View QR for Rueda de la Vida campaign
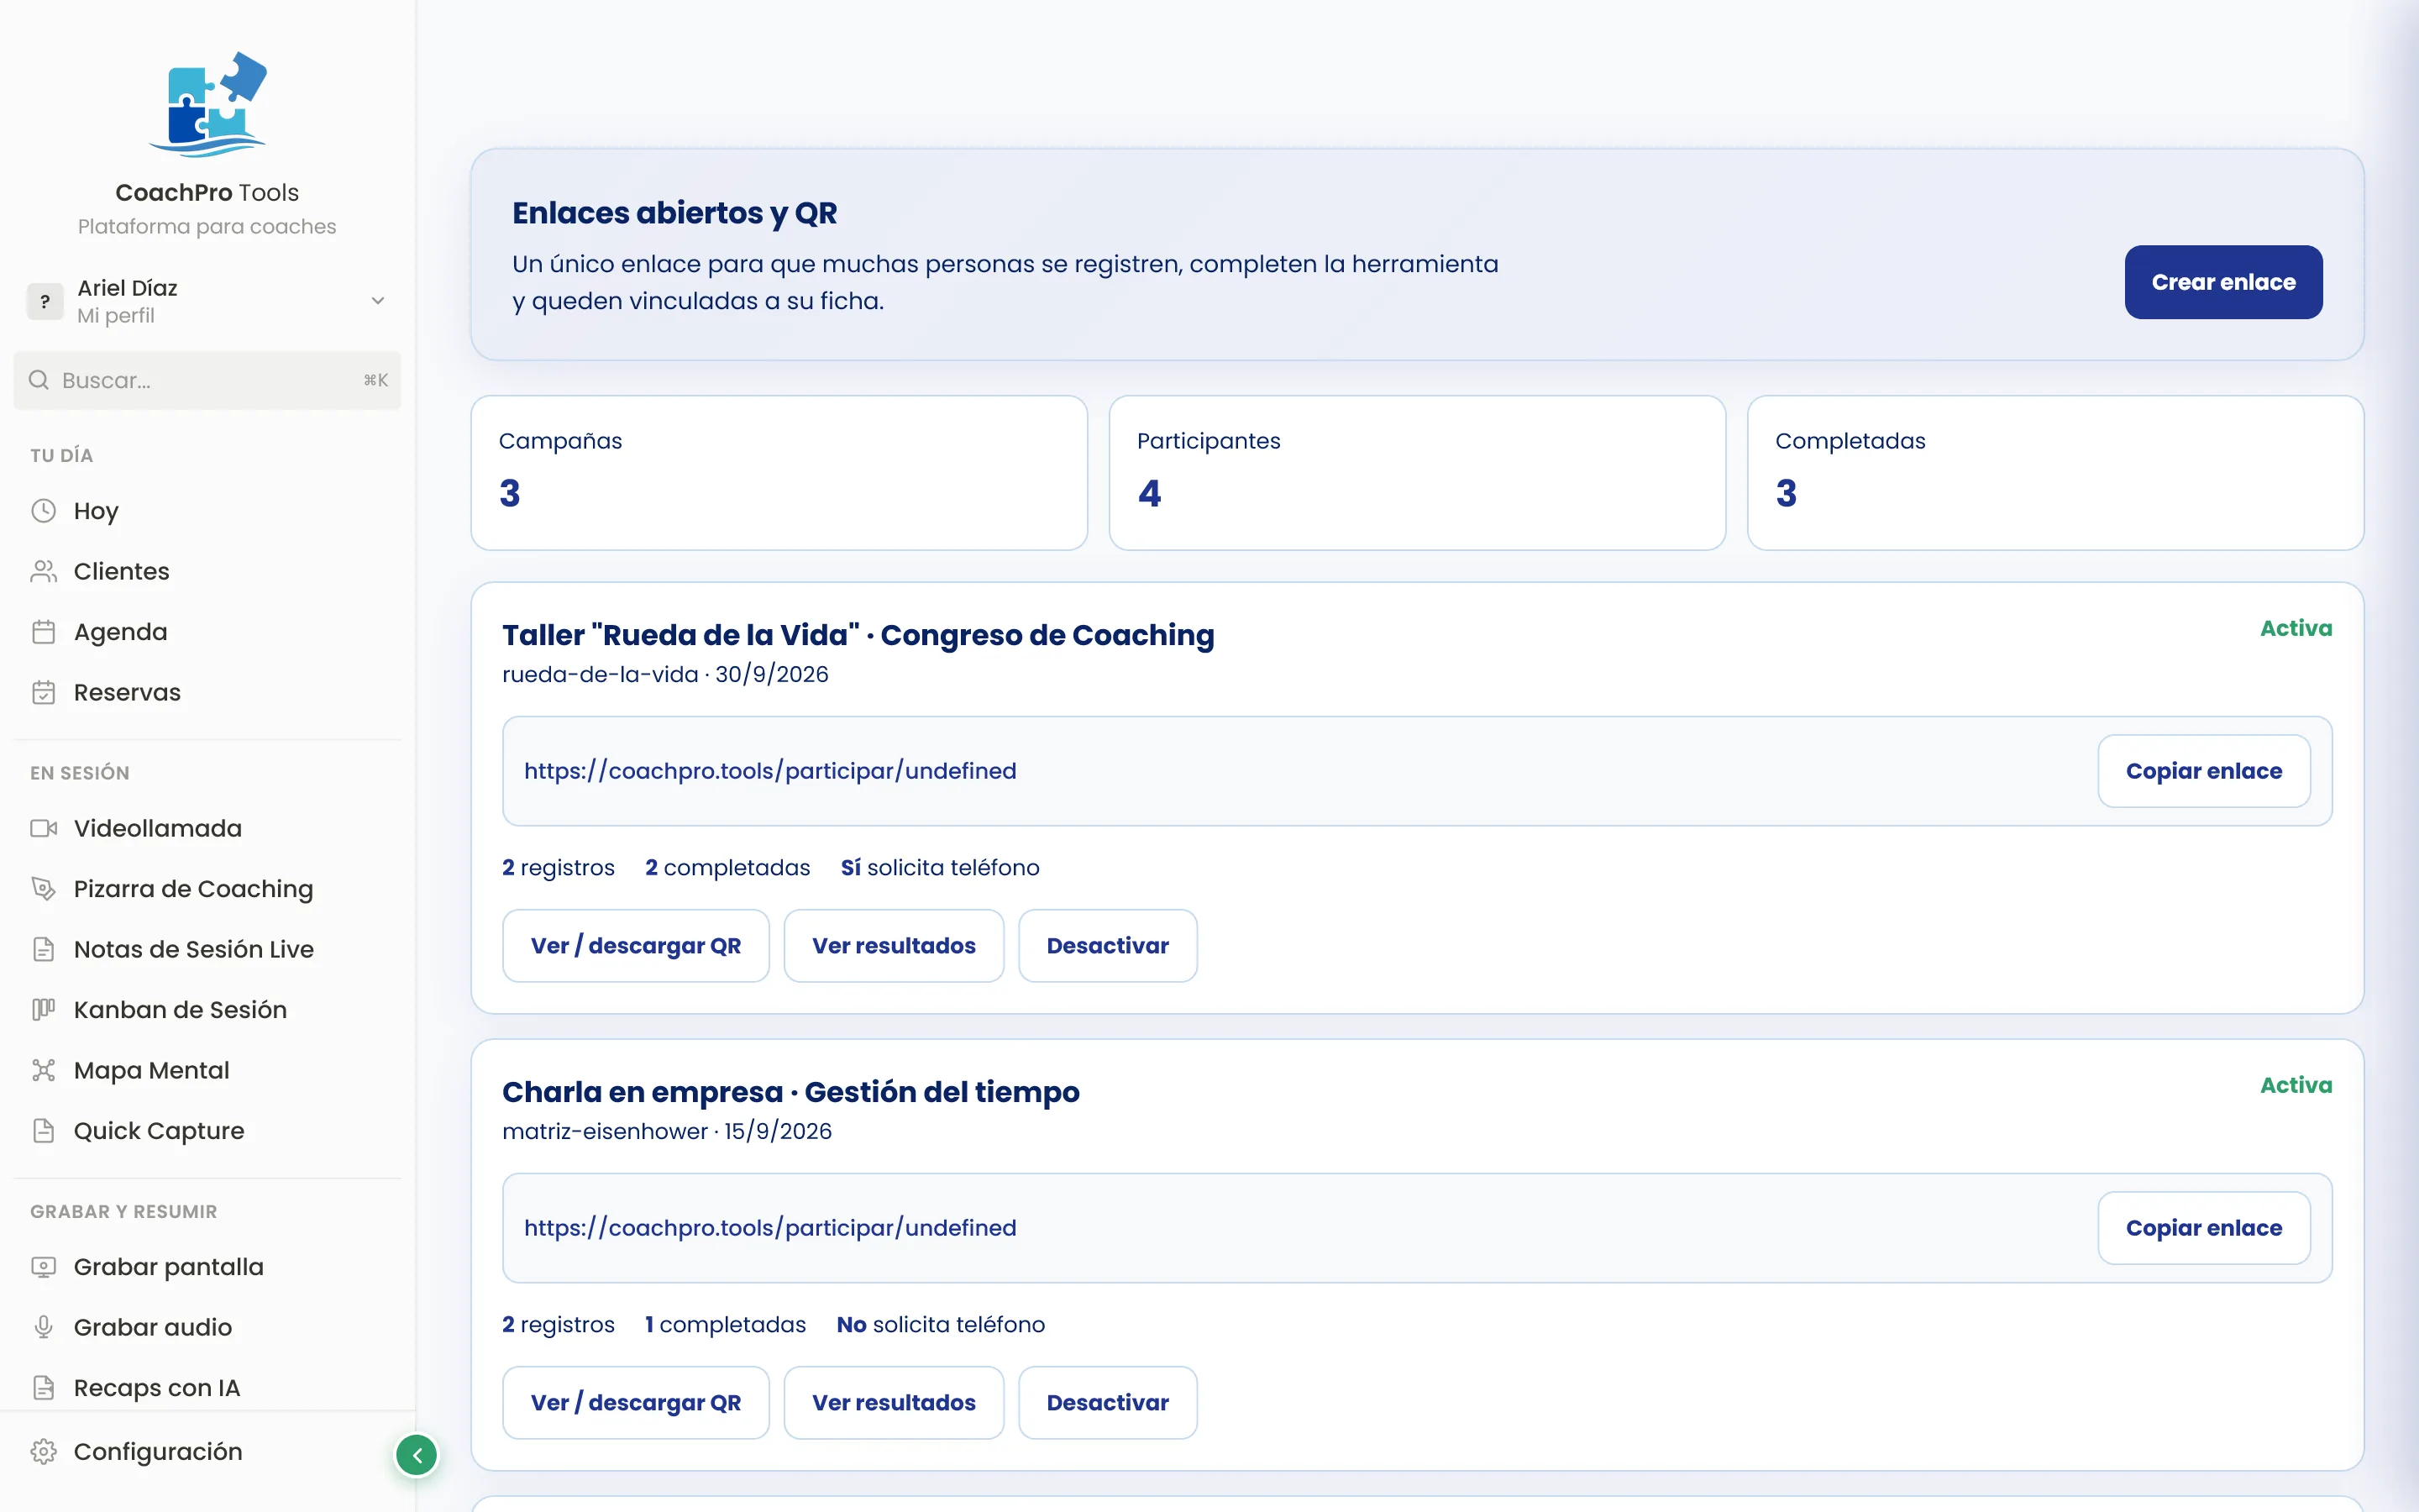This screenshot has width=2419, height=1512. [x=636, y=946]
